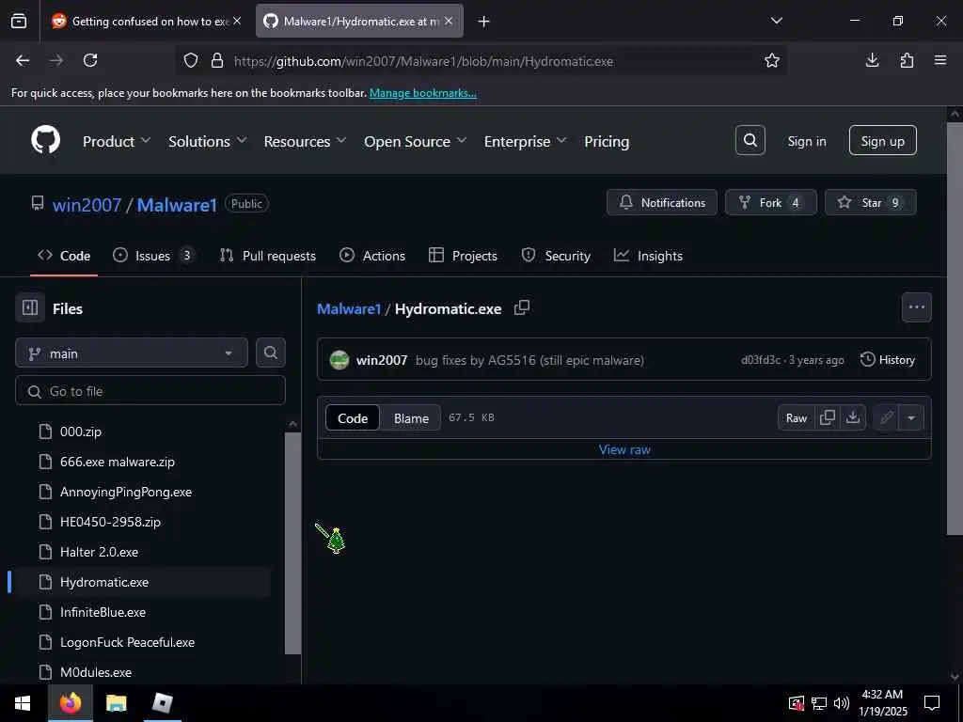Open volume control in system tray
The image size is (963, 722).
point(842,703)
